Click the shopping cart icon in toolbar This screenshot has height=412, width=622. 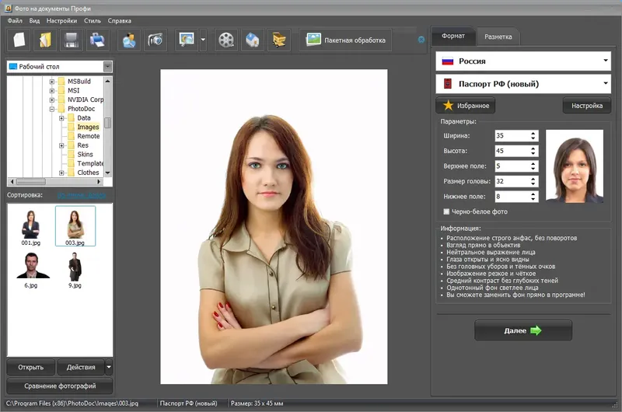tap(278, 40)
